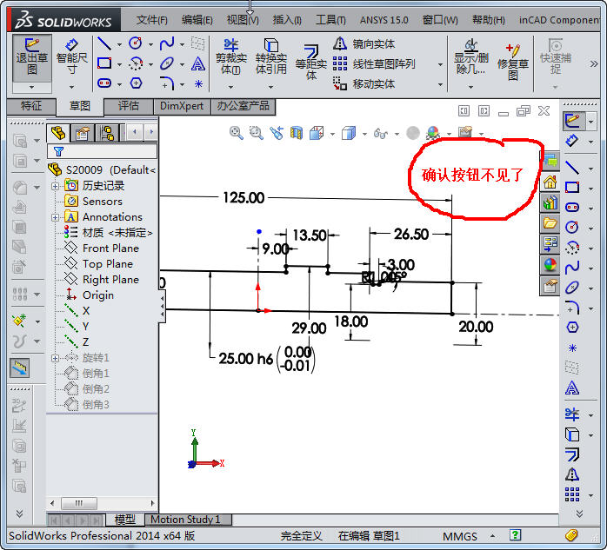
Task: Click the Exit Sketch (退出草图) button
Action: point(31,56)
